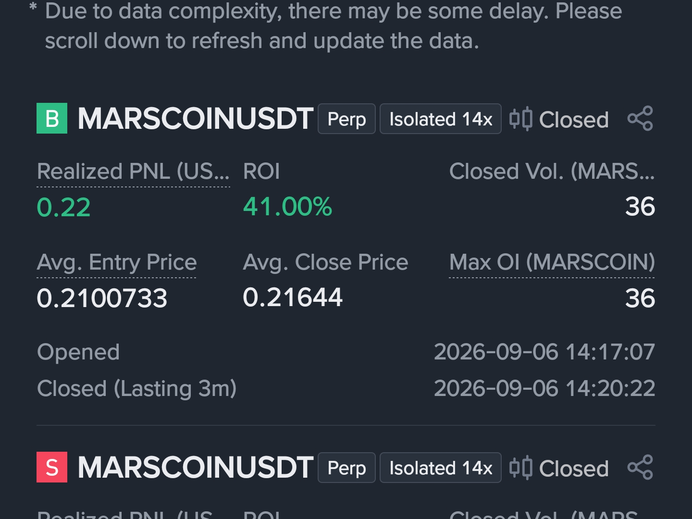Viewport: 692px width, 519px height.
Task: Open chart via first position candlestick icon
Action: coord(520,119)
